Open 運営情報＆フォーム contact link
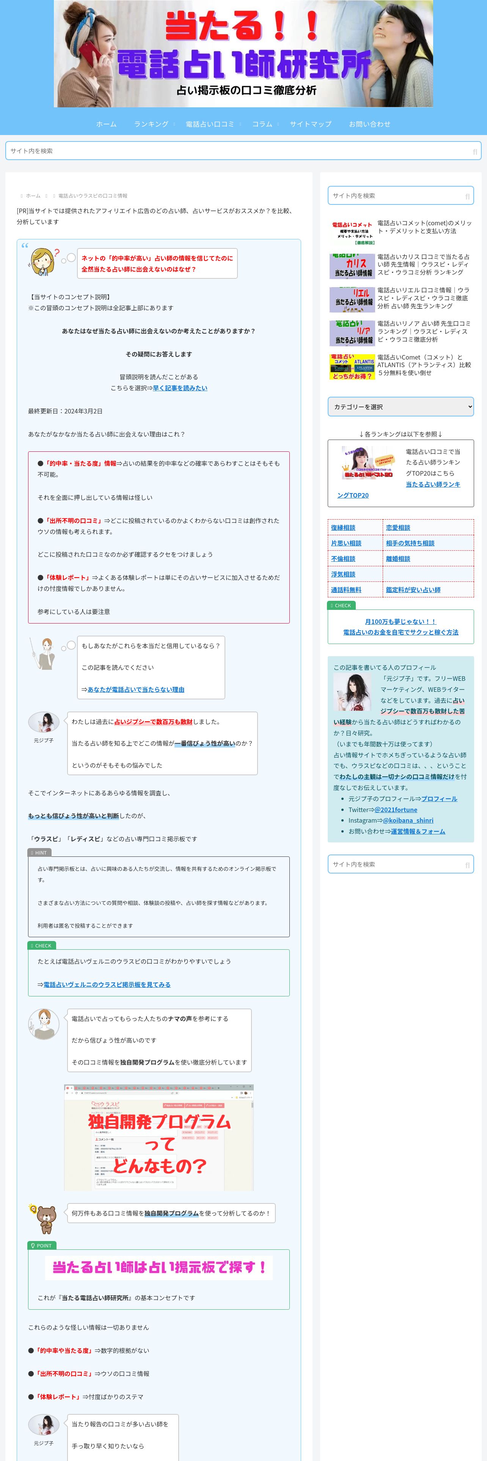 click(x=418, y=831)
